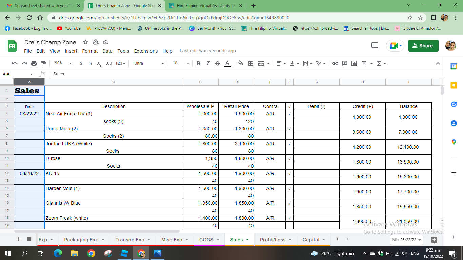This screenshot has height=260, width=463.
Task: Insert a chart
Action: (354, 63)
